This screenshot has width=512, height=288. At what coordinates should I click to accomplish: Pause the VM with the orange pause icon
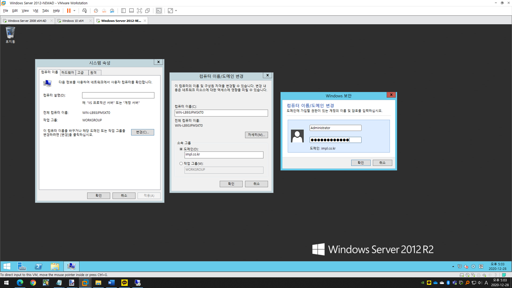point(69,11)
